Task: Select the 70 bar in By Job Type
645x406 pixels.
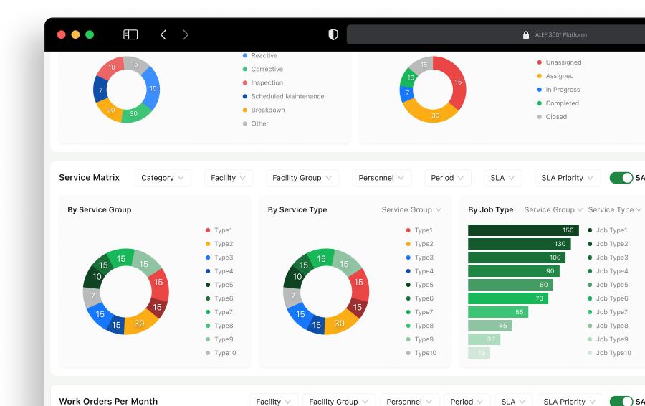Action: pos(508,298)
